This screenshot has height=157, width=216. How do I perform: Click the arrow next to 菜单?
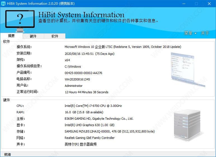pos(195,33)
